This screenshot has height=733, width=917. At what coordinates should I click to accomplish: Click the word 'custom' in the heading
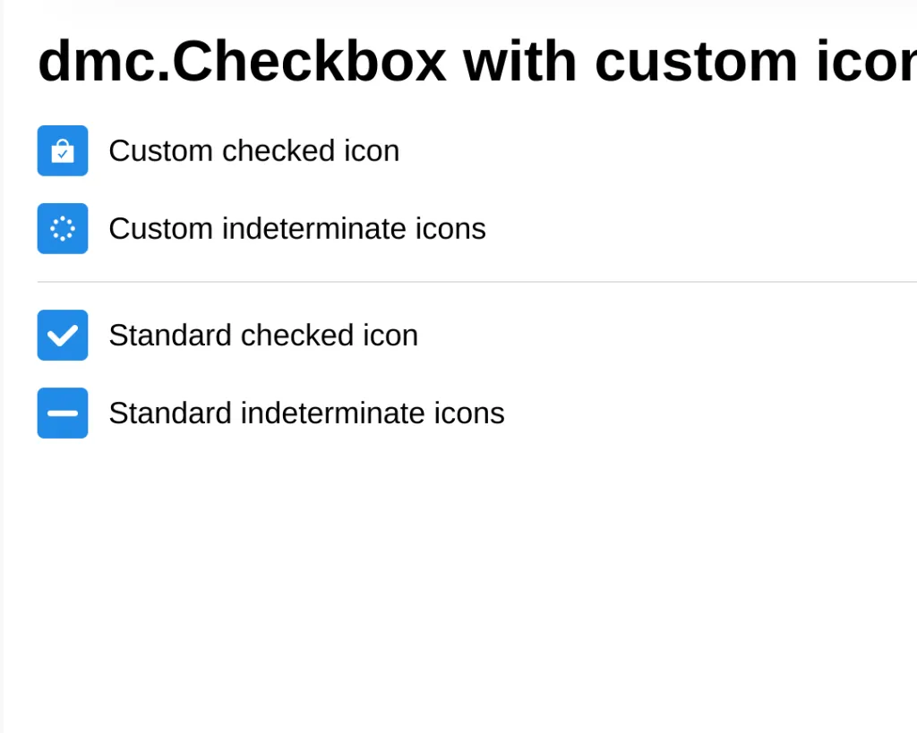(x=697, y=61)
